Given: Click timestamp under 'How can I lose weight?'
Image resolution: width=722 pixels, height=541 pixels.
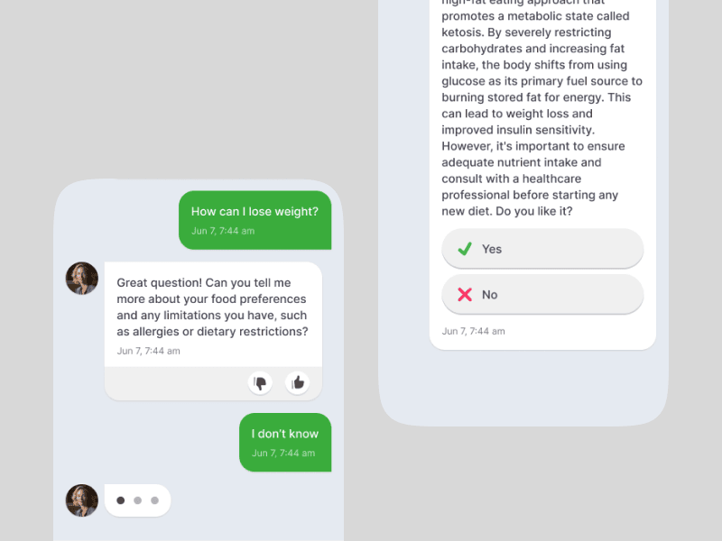Looking at the screenshot, I should (223, 231).
